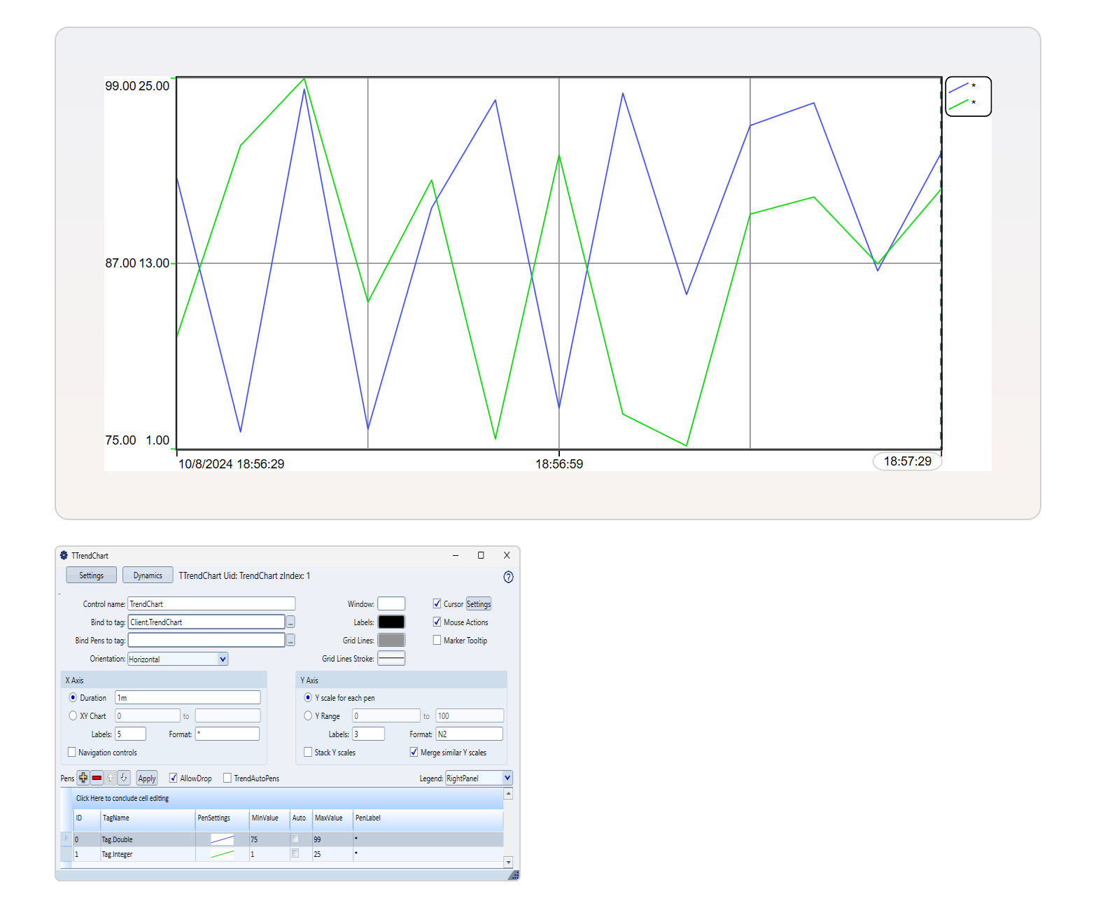
Task: Toggle Auto checkbox for Tag.Integer row
Action: click(295, 853)
